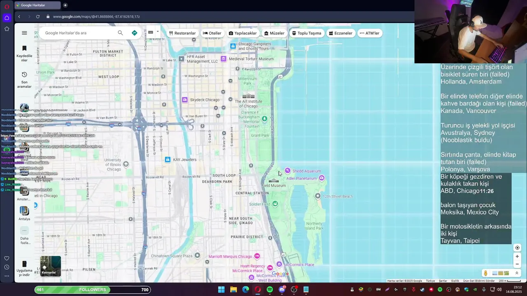
Task: Select the ATM'ler category chip
Action: (369, 33)
